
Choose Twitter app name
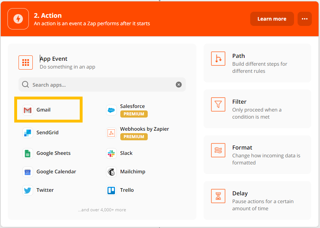pos(45,190)
